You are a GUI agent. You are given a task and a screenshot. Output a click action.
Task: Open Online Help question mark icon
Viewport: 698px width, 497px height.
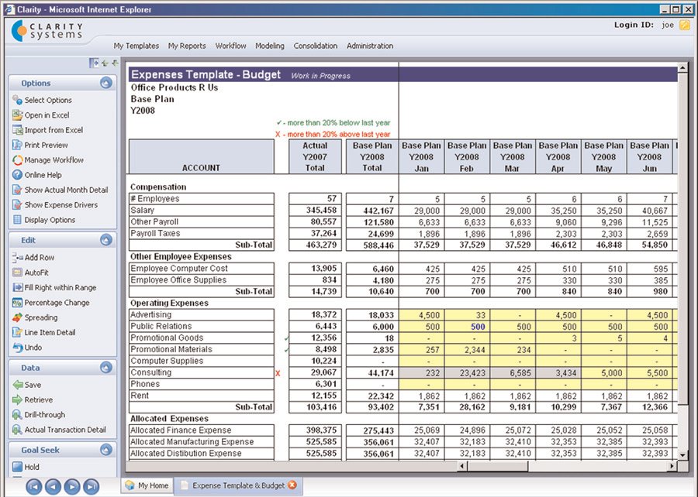pos(17,175)
